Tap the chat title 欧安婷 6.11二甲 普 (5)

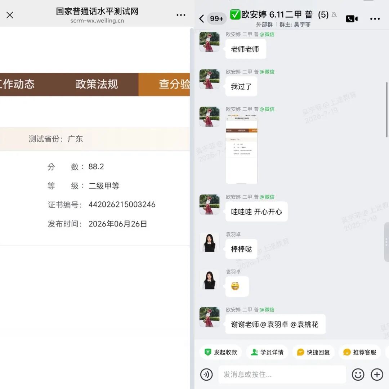coord(285,15)
